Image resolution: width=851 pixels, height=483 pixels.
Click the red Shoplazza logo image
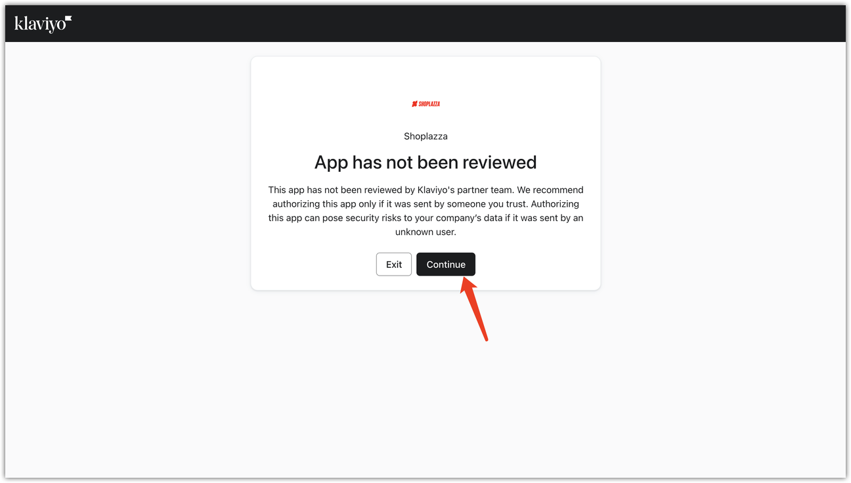pos(425,104)
